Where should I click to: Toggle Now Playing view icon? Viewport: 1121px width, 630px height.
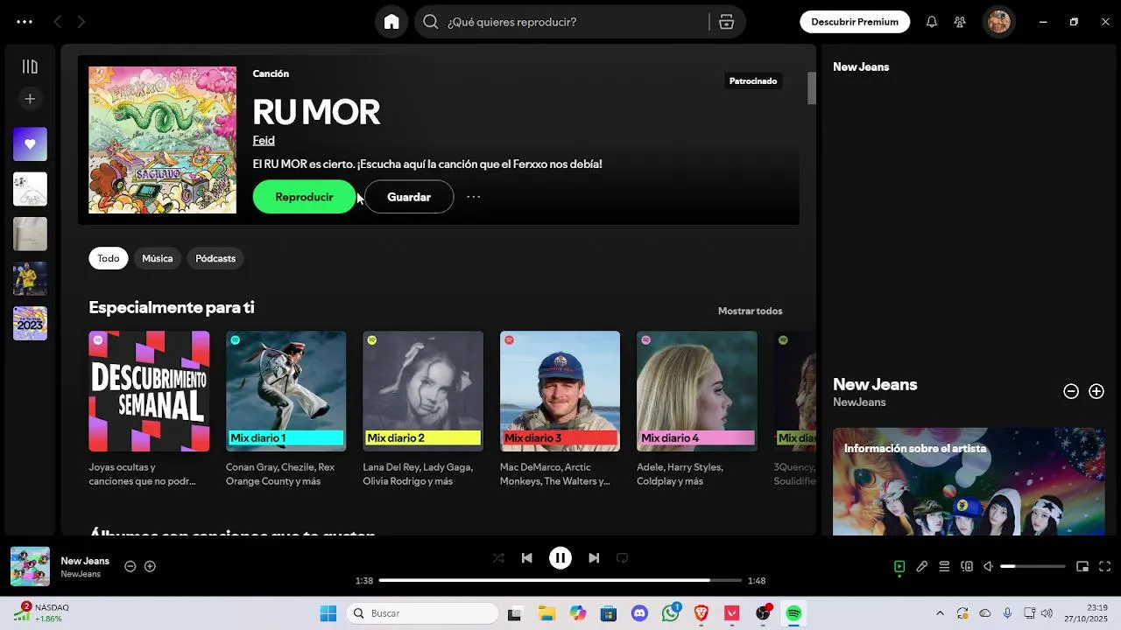tap(899, 566)
